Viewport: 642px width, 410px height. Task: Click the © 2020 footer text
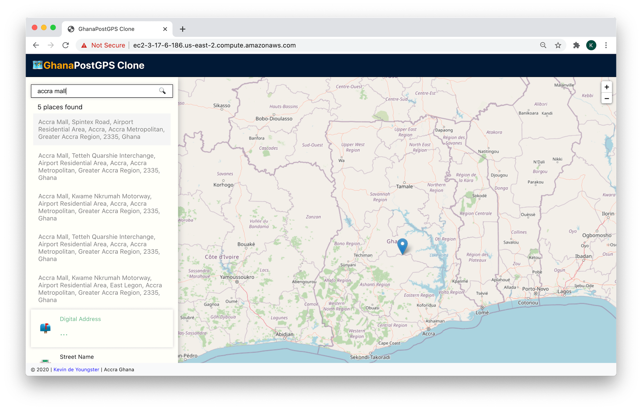coord(40,369)
